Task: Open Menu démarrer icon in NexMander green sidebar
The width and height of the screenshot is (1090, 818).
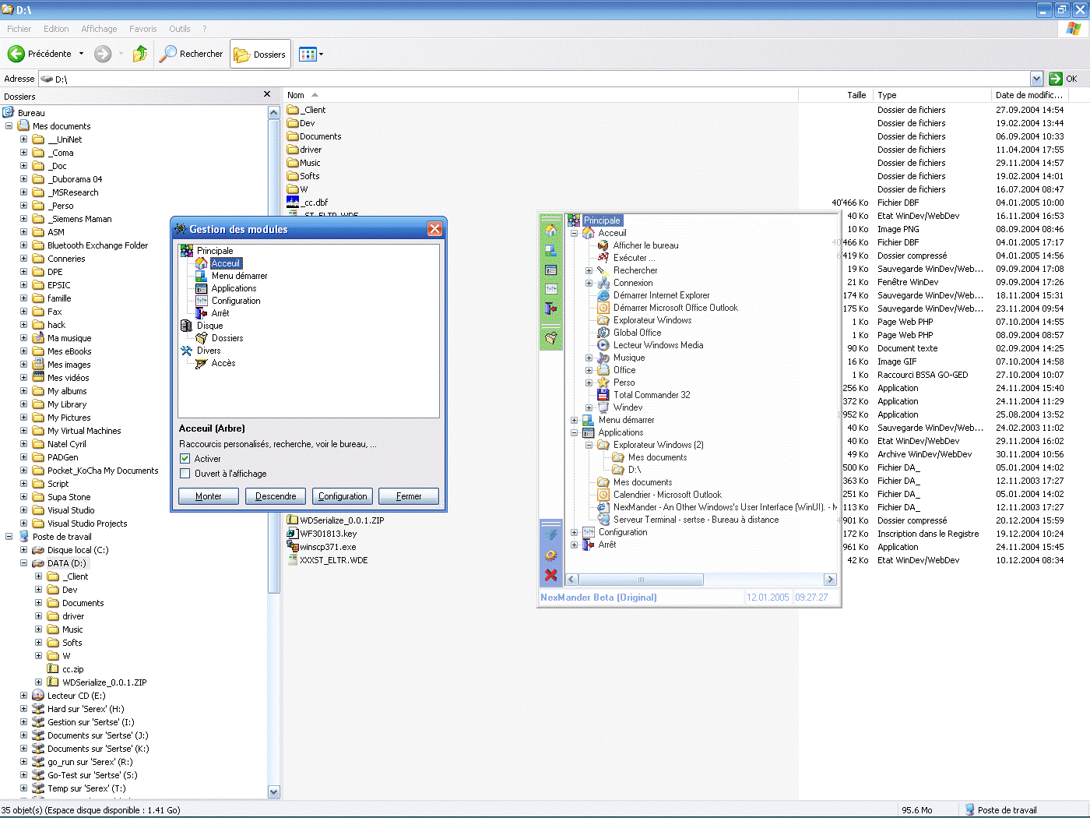Action: tap(551, 250)
